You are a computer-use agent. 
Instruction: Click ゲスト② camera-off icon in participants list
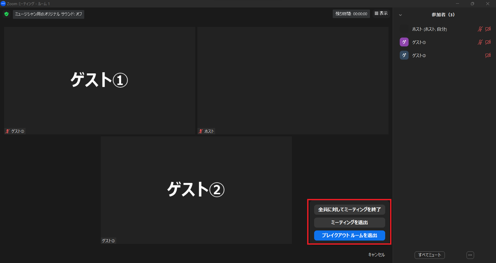(x=488, y=55)
